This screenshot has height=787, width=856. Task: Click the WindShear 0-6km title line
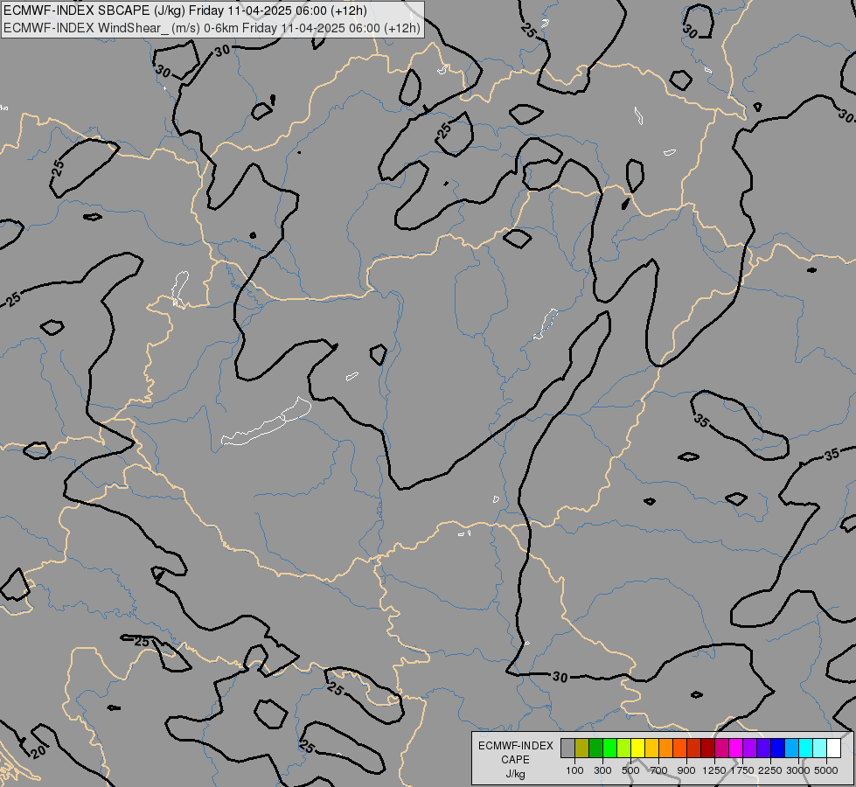212,28
